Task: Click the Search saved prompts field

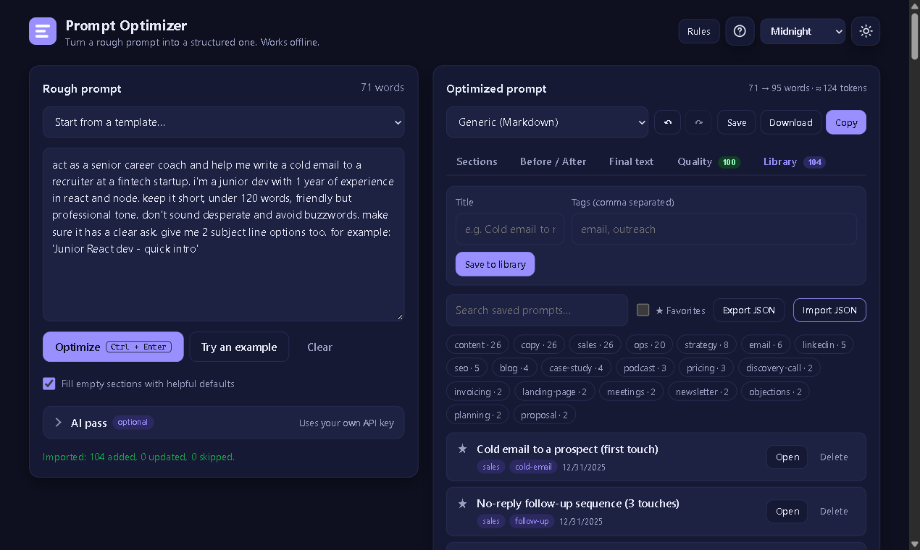Action: coord(538,310)
